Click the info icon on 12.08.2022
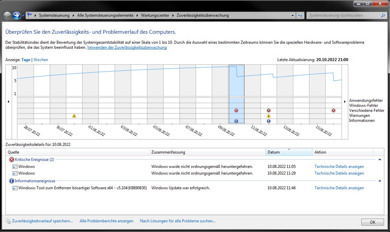 269,121
